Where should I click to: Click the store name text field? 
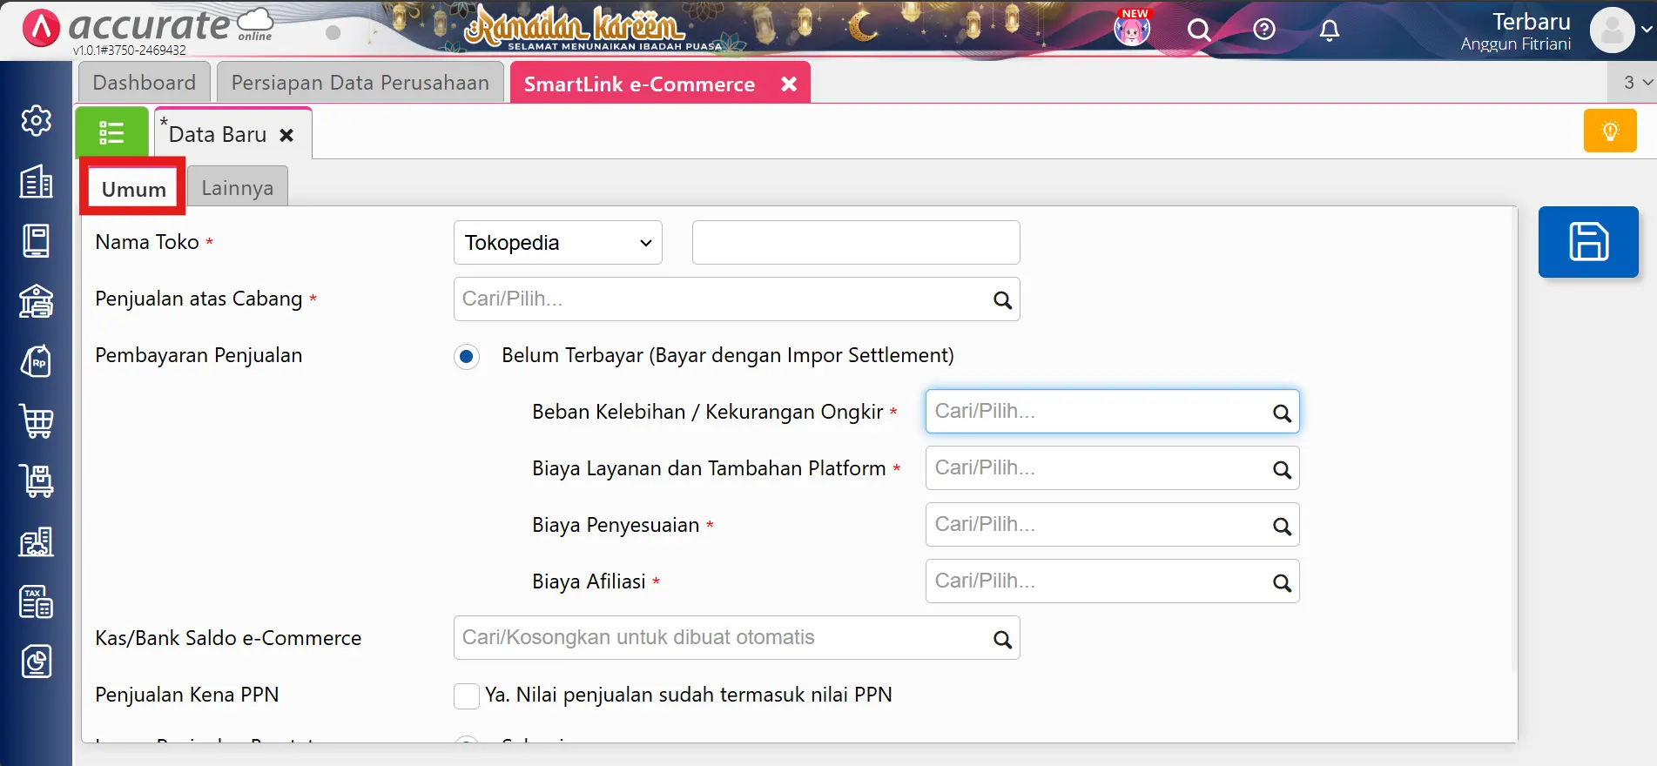coord(856,242)
